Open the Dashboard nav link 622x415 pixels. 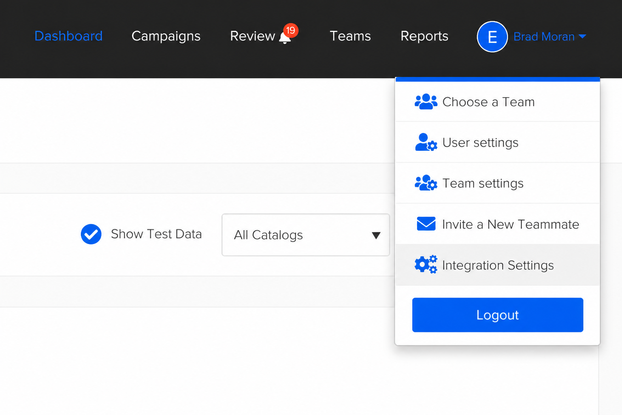tap(68, 36)
